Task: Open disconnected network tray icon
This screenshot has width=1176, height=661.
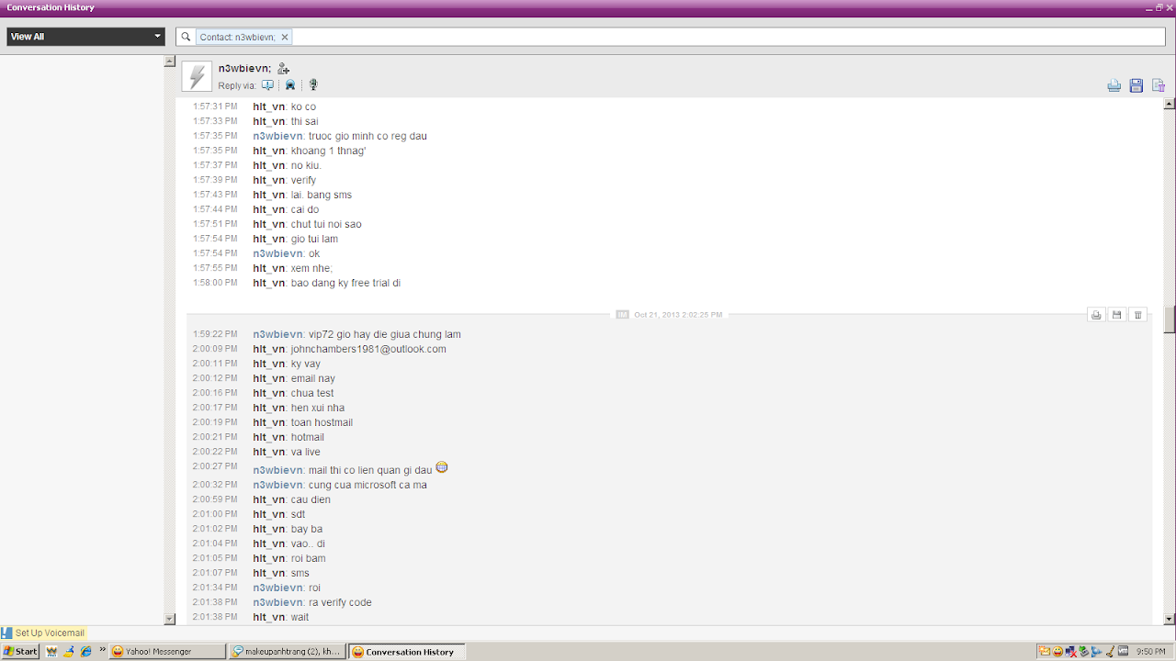Action: pyautogui.click(x=1070, y=652)
